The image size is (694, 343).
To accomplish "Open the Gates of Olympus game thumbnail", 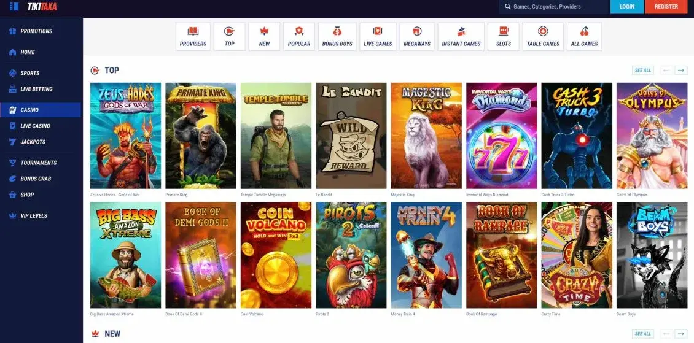I will pyautogui.click(x=652, y=136).
